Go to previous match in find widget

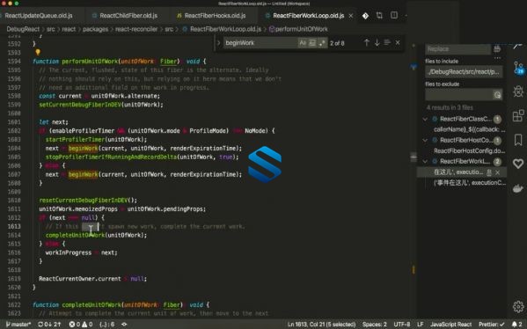point(367,43)
